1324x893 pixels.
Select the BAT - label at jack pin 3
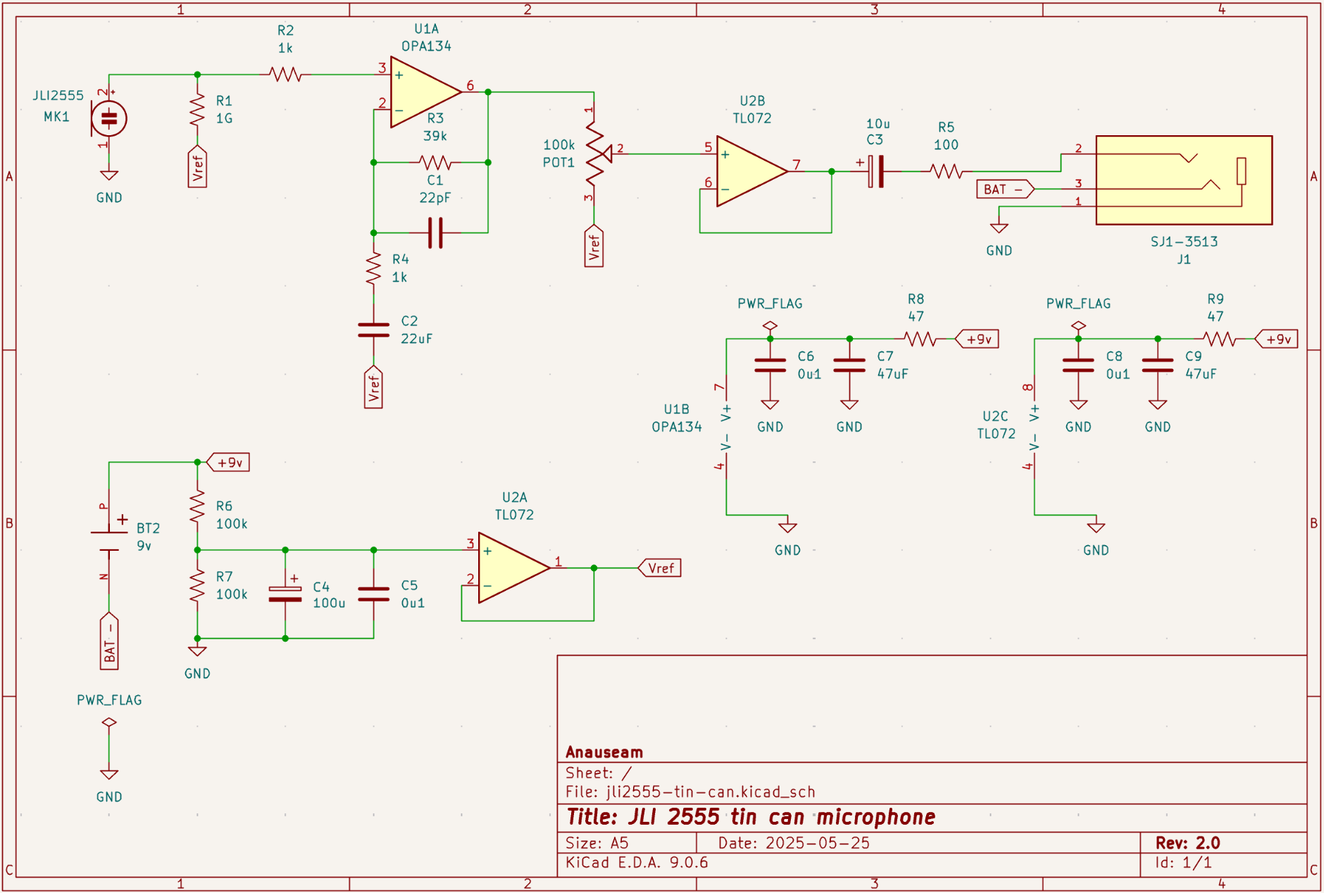(x=1005, y=189)
